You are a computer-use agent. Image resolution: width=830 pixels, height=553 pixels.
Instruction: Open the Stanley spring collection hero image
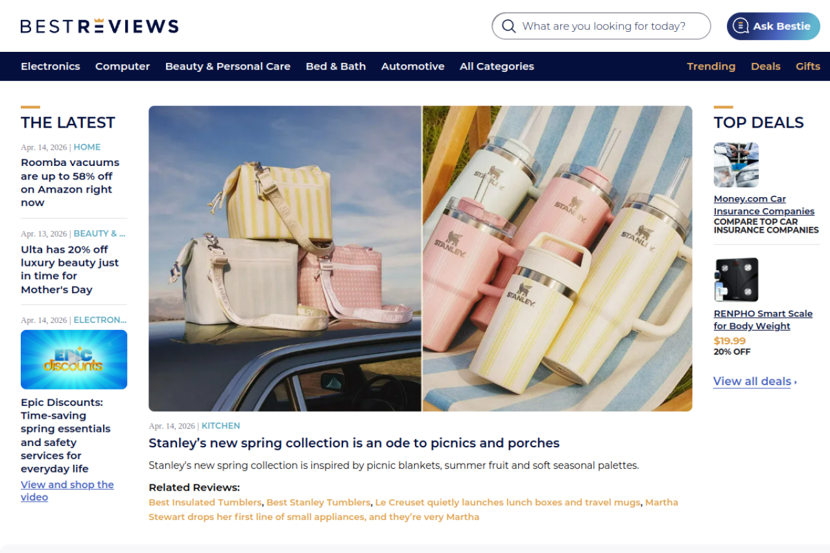[420, 259]
